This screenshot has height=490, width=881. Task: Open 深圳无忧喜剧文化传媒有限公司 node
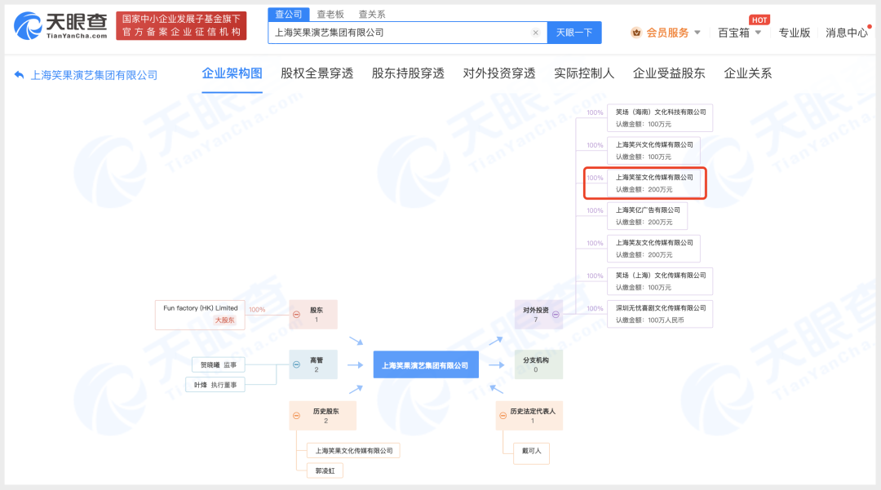[x=660, y=314]
